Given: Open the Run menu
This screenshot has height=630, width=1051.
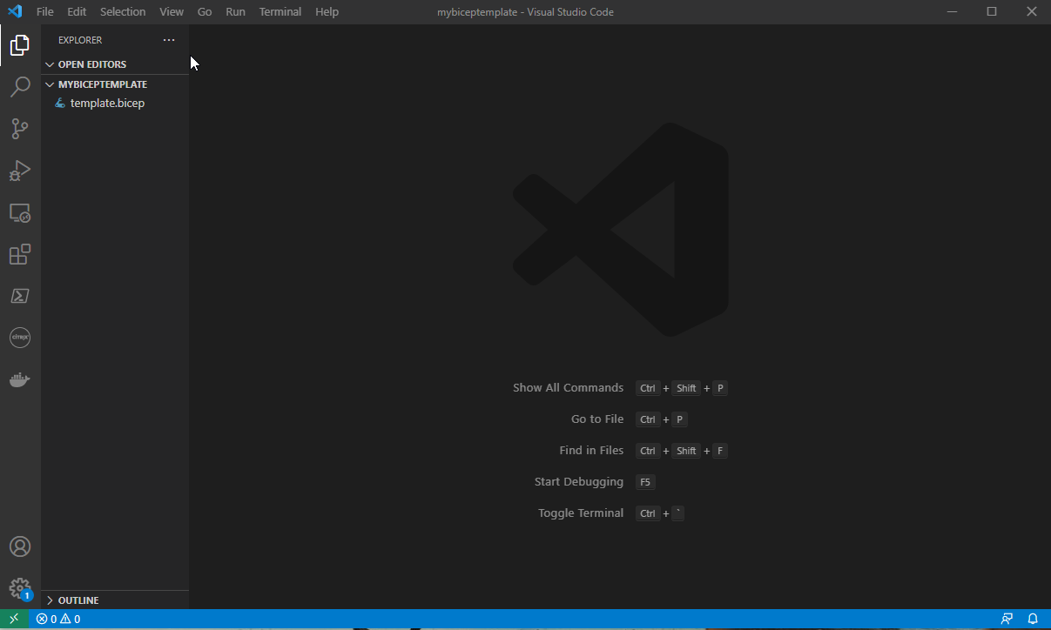Looking at the screenshot, I should 235,12.
